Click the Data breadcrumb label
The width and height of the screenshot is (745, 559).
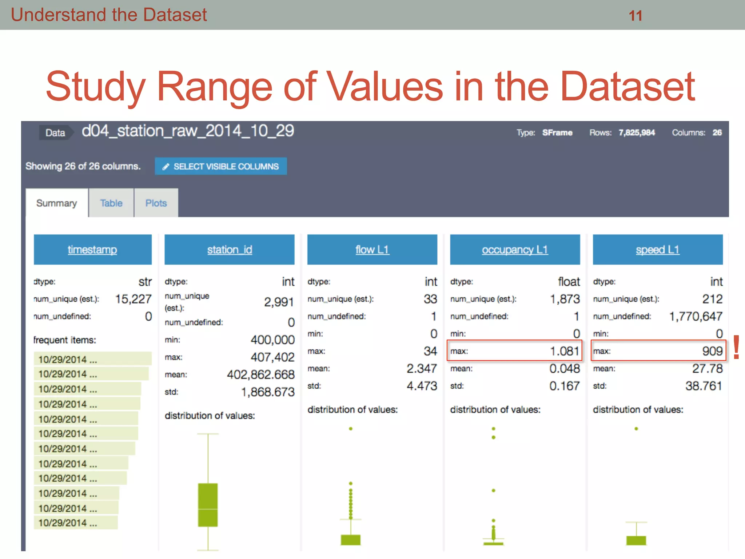click(x=55, y=133)
